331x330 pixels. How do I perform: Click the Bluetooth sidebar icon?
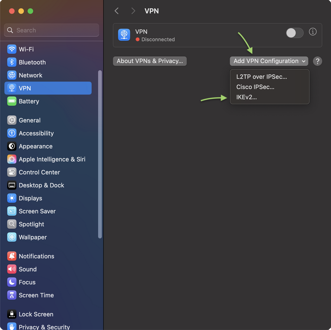pyautogui.click(x=12, y=62)
